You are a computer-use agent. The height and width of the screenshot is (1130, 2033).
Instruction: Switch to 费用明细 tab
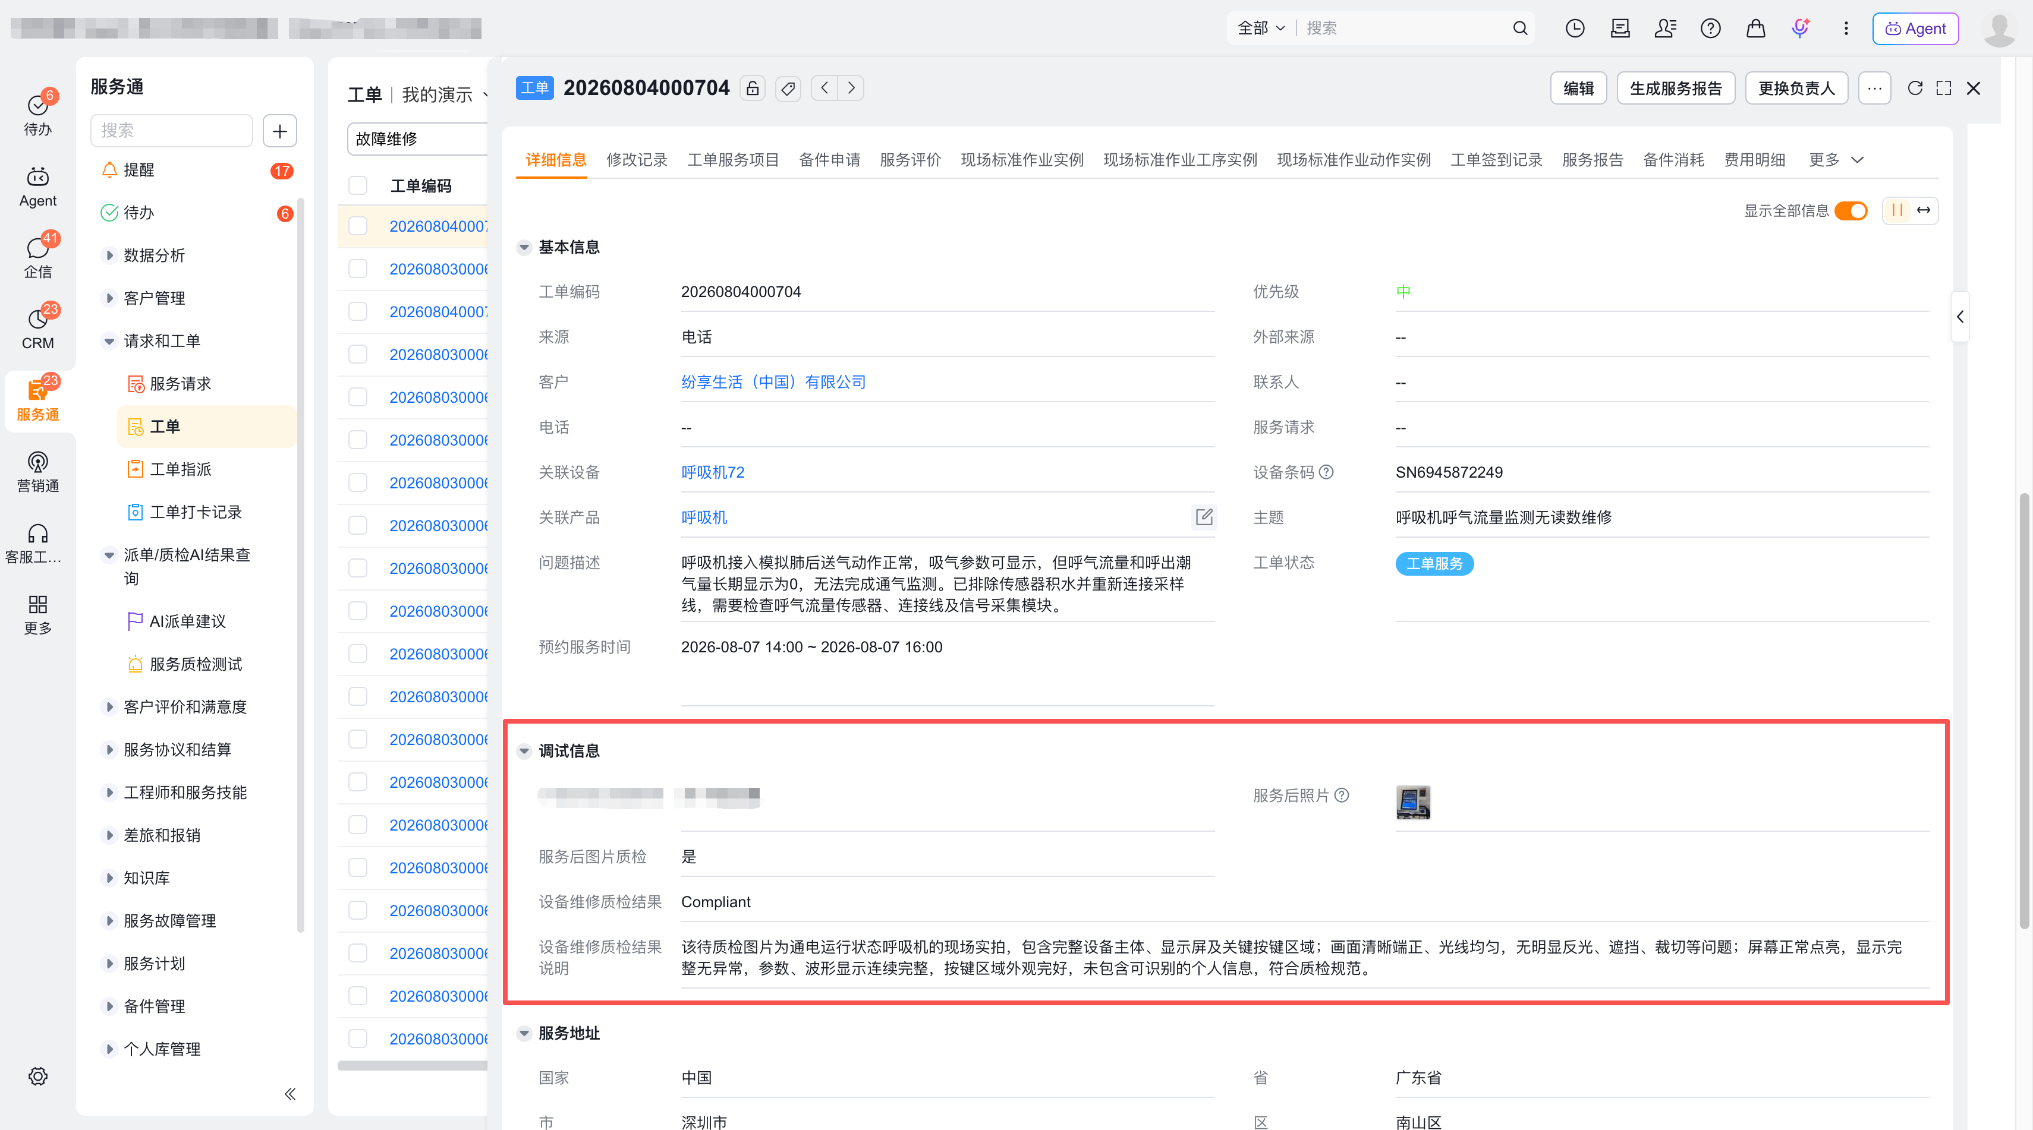(x=1754, y=160)
